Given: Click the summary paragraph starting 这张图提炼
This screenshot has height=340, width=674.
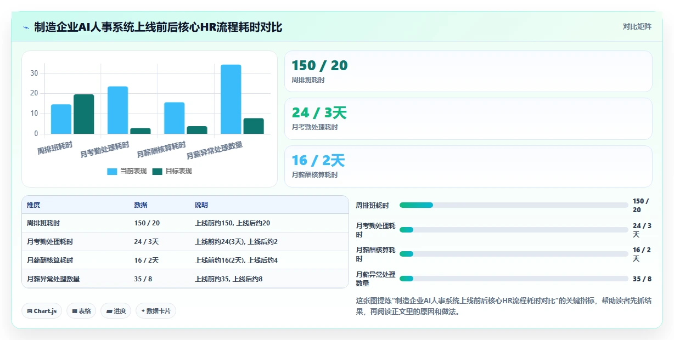Looking at the screenshot, I should (503, 306).
